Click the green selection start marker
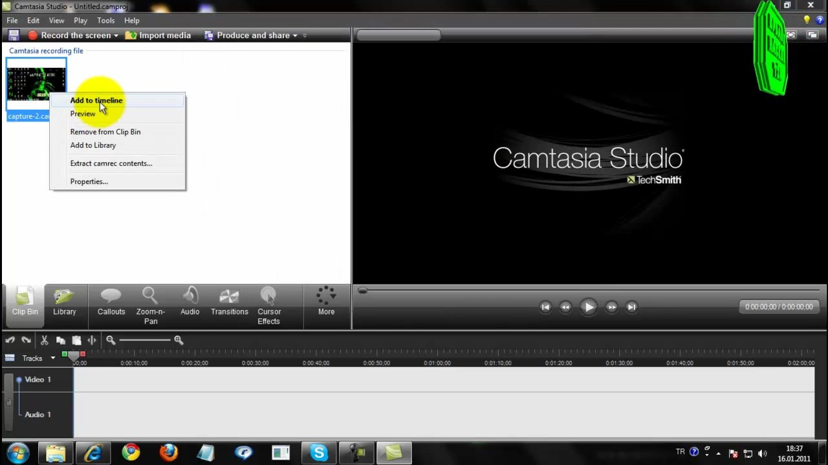 click(x=65, y=354)
